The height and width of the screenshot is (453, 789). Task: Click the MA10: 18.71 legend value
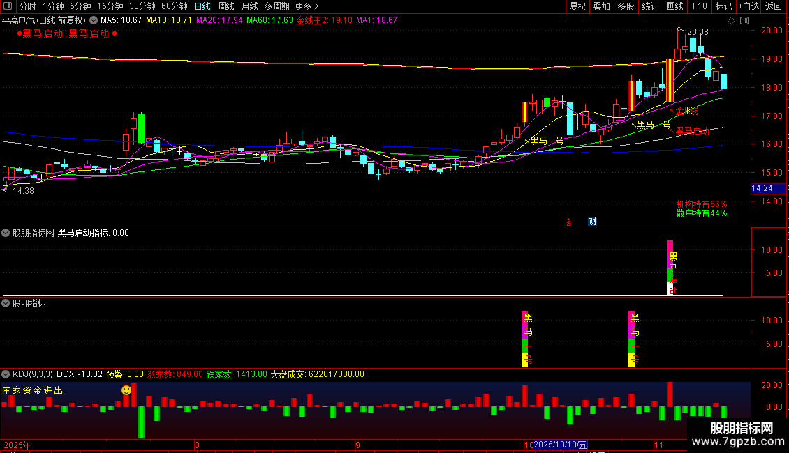(169, 21)
